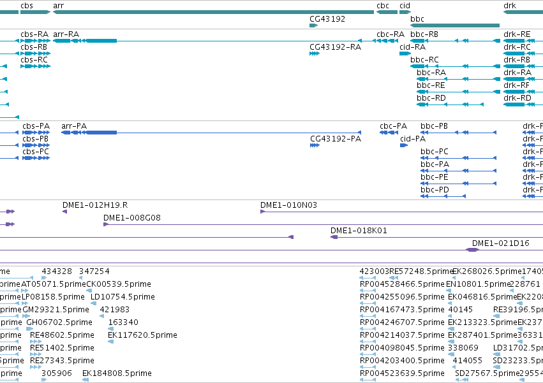Select EST 434328
543x383 pixels.
pyautogui.click(x=44, y=278)
